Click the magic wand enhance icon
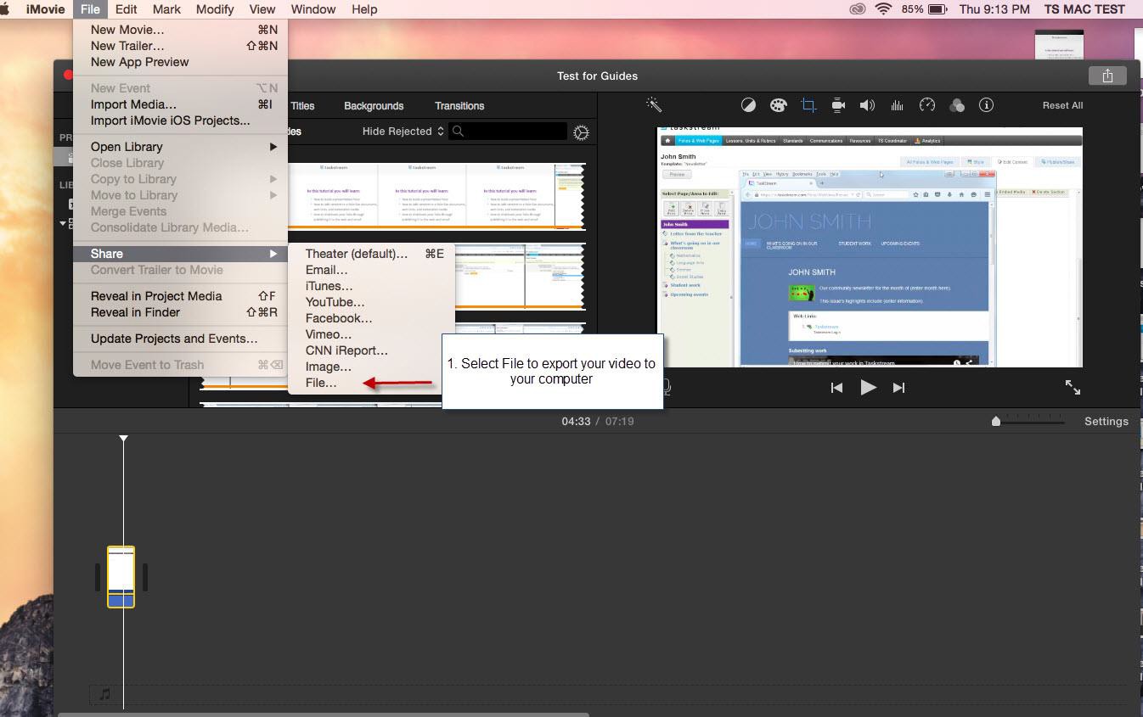This screenshot has width=1143, height=717. point(653,104)
